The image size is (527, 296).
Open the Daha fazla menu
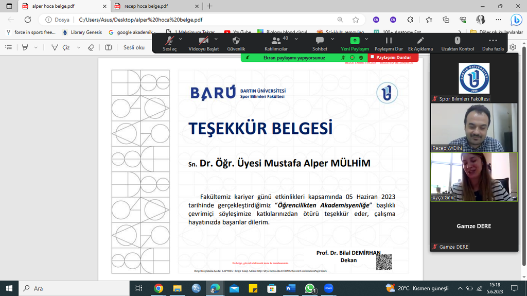493,41
